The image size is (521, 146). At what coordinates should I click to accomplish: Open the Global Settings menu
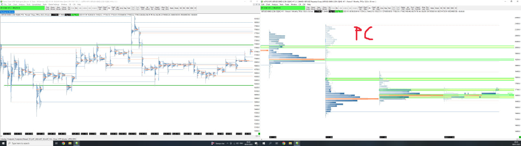tap(54, 4)
